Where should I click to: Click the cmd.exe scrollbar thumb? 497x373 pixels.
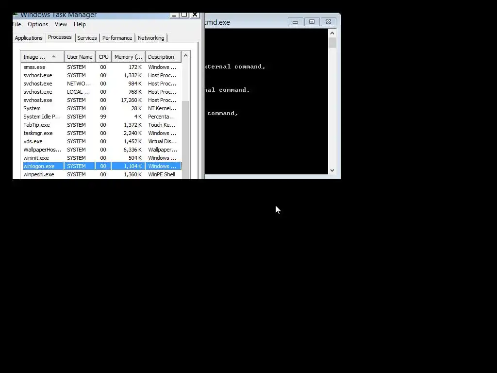click(x=332, y=43)
